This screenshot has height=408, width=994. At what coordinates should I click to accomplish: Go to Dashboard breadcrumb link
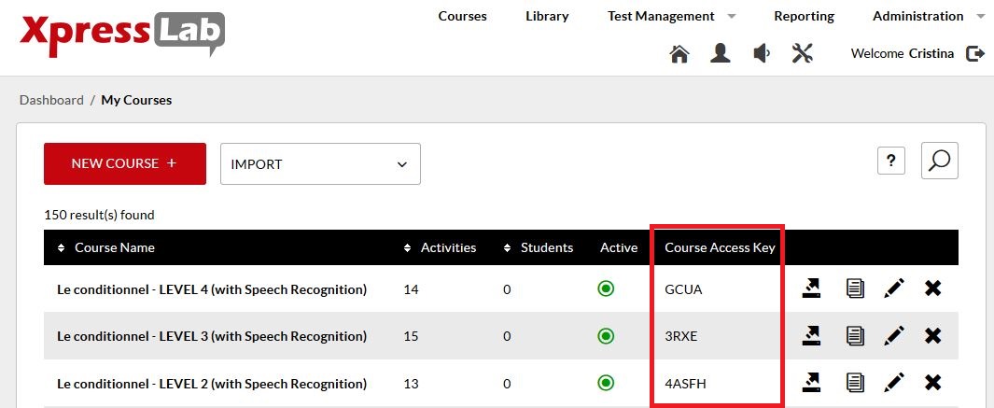[x=51, y=100]
